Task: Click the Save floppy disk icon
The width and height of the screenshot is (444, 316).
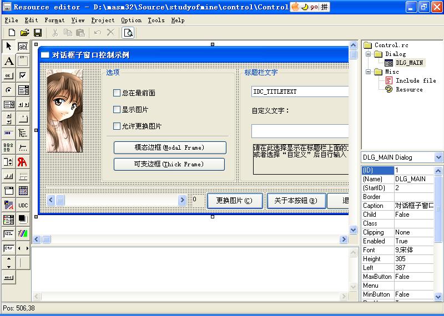Action: tap(38, 33)
